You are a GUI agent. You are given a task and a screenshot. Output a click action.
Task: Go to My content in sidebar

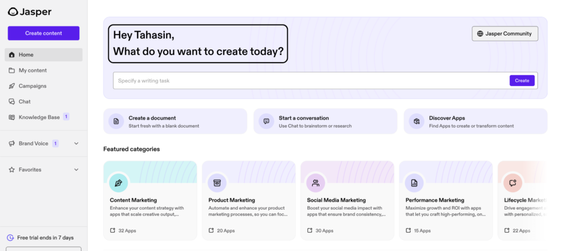tap(33, 70)
